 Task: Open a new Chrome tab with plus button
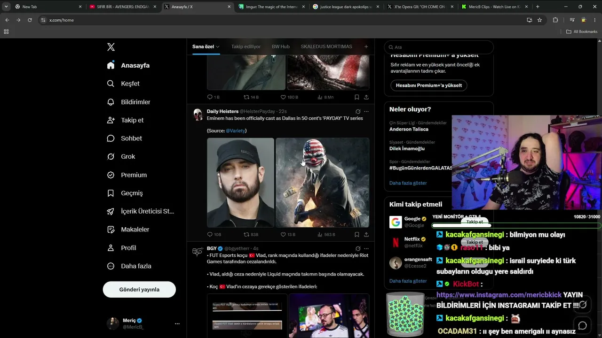[x=538, y=7]
